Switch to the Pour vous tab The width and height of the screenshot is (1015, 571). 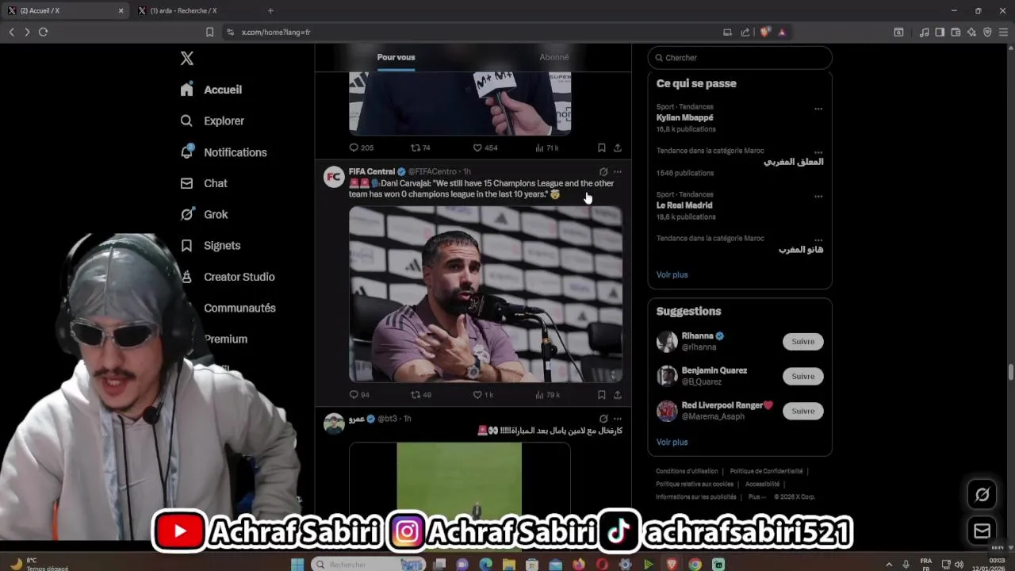coord(396,57)
